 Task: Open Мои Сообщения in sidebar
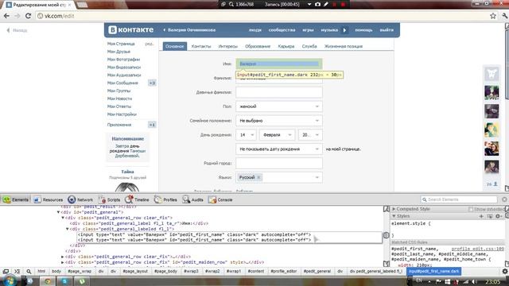pos(122,83)
